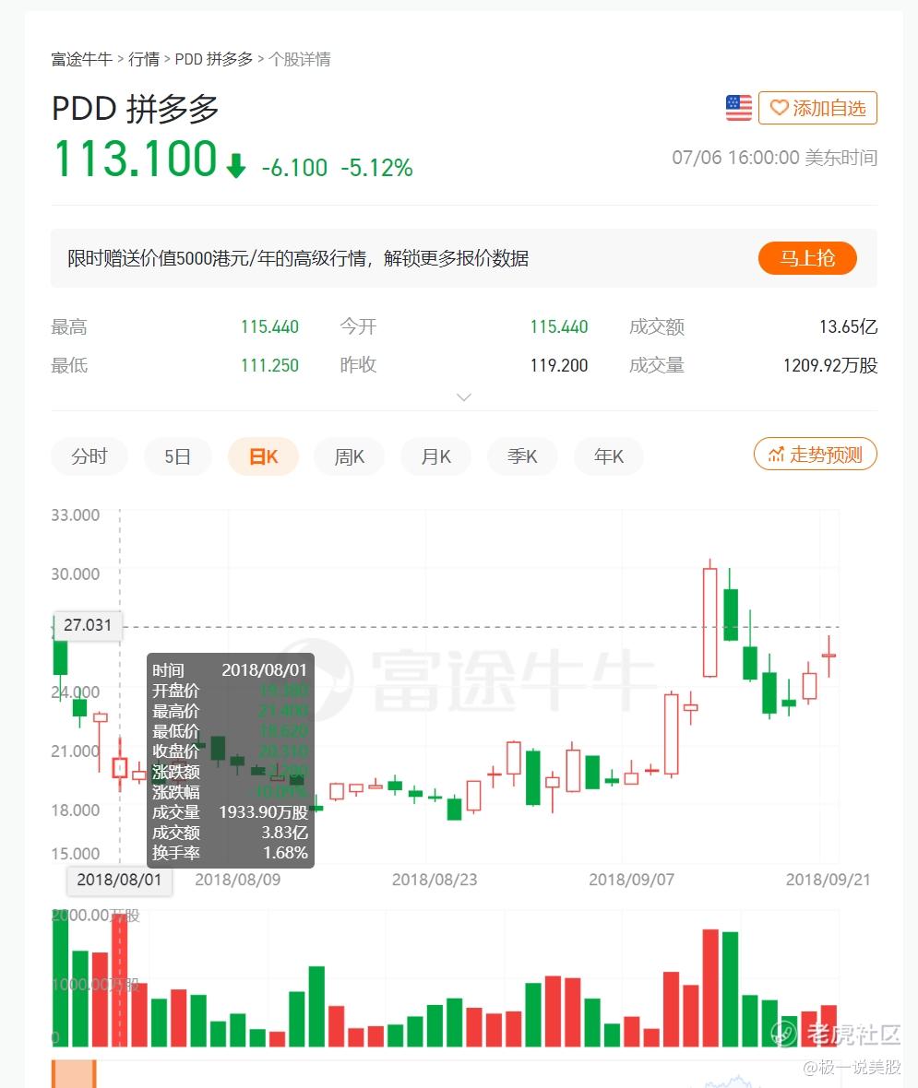Viewport: 918px width, 1088px height.
Task: Select the 年K yearly chart
Action: click(608, 456)
